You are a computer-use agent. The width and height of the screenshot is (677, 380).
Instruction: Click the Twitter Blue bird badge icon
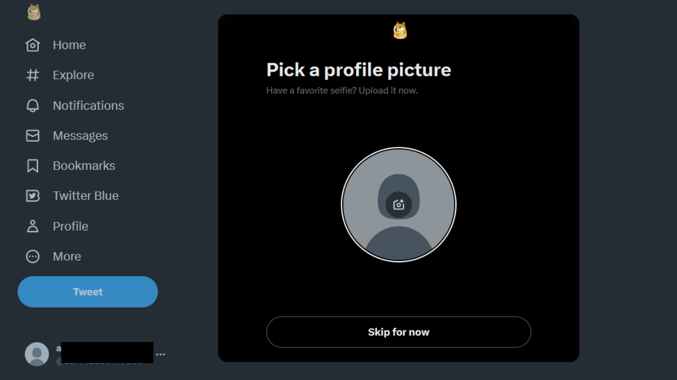tap(33, 196)
